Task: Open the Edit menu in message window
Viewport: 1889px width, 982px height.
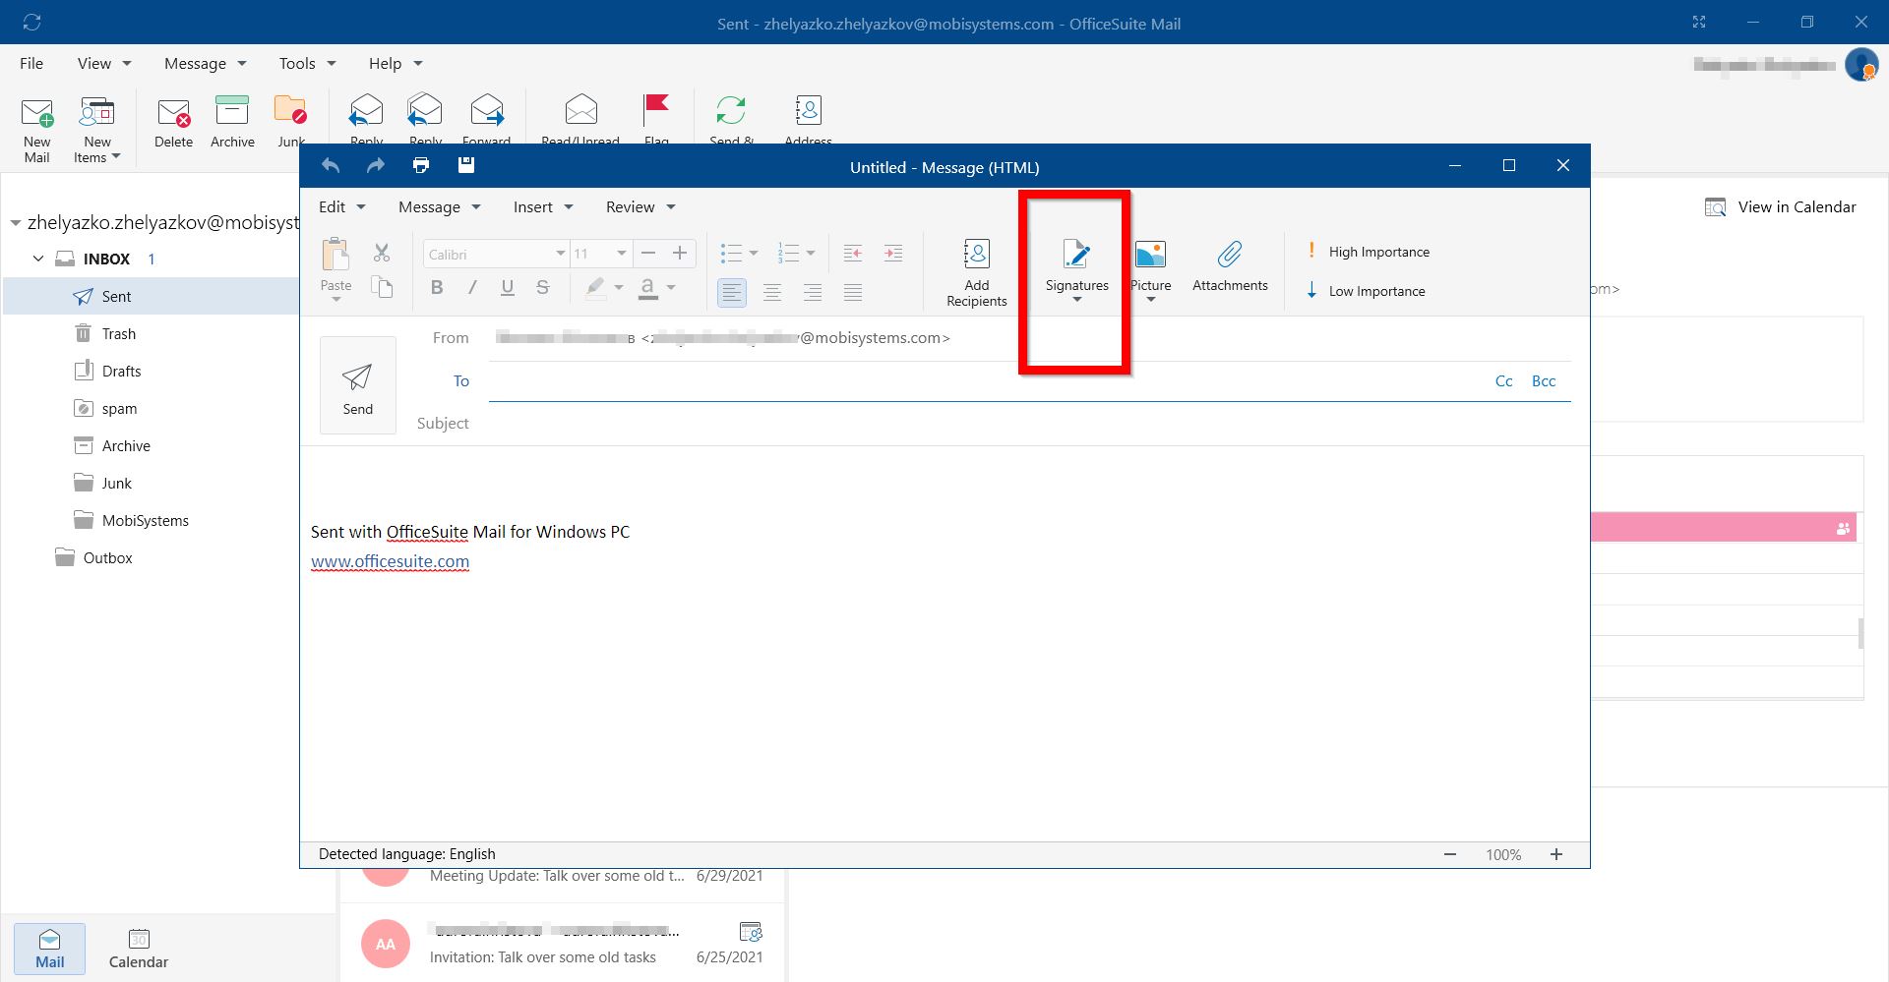Action: pos(341,206)
